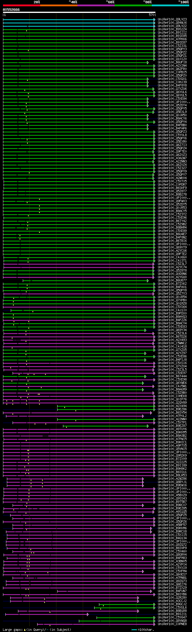Click the cyan ~100% identity legend segment
Viewport: 192px width, 632px height.
pyautogui.click(x=170, y=5)
